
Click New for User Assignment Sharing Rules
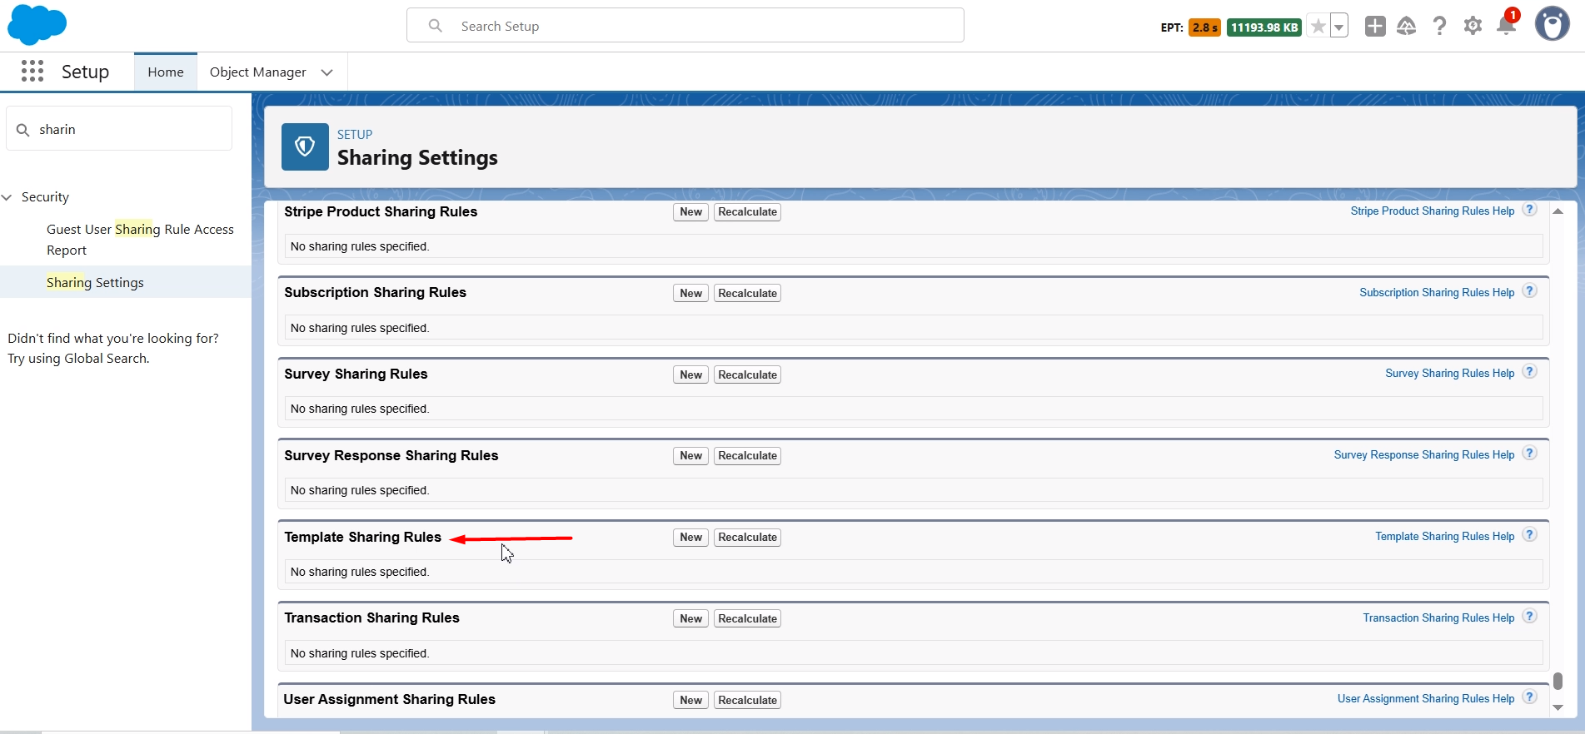click(690, 701)
